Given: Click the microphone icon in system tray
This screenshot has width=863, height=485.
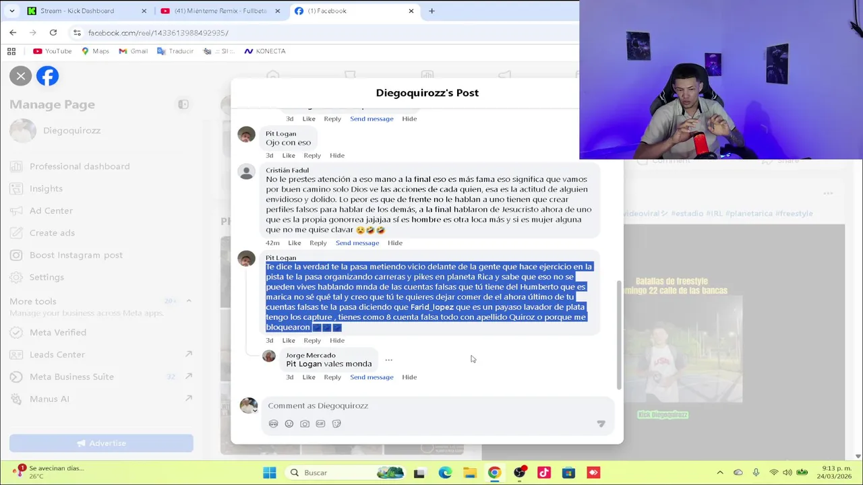Looking at the screenshot, I should click(x=756, y=473).
